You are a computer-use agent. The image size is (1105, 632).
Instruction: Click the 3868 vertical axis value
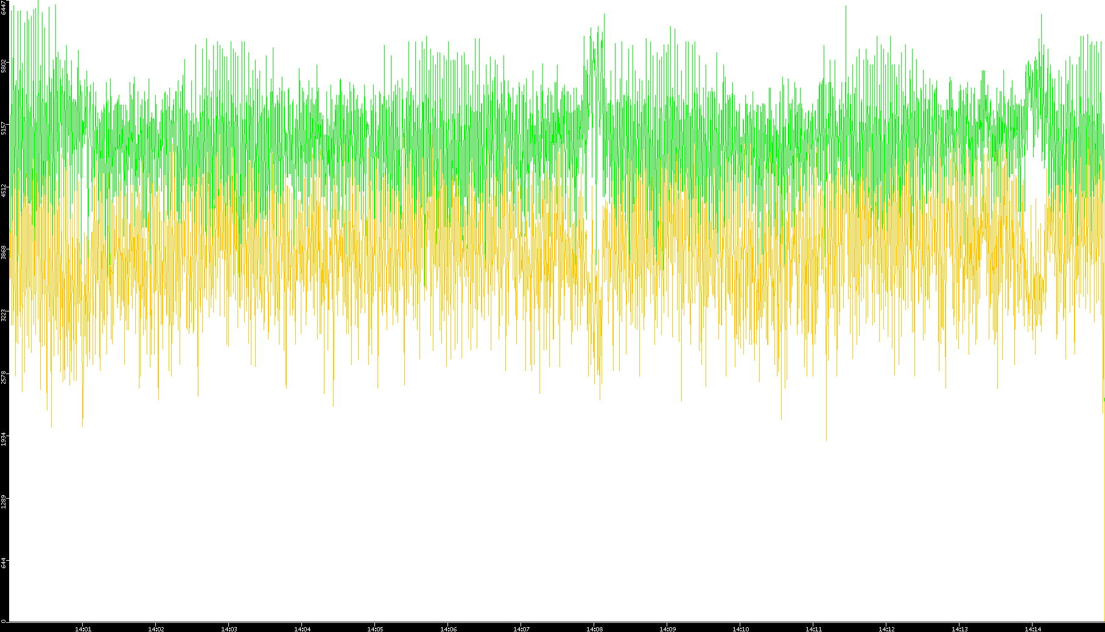pyautogui.click(x=4, y=252)
